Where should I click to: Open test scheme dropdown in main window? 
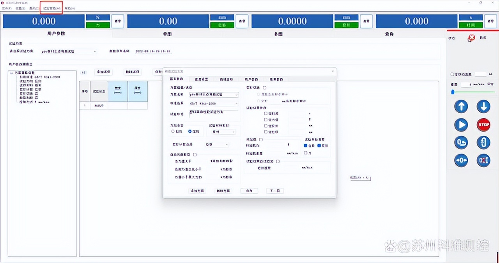pyautogui.click(x=69, y=51)
